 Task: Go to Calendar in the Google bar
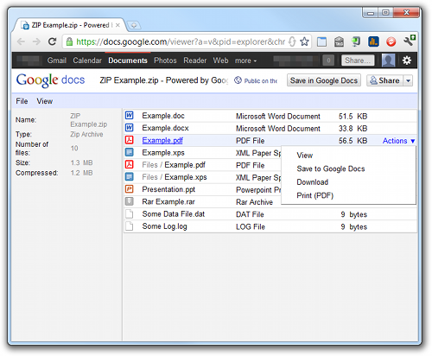[87, 60]
